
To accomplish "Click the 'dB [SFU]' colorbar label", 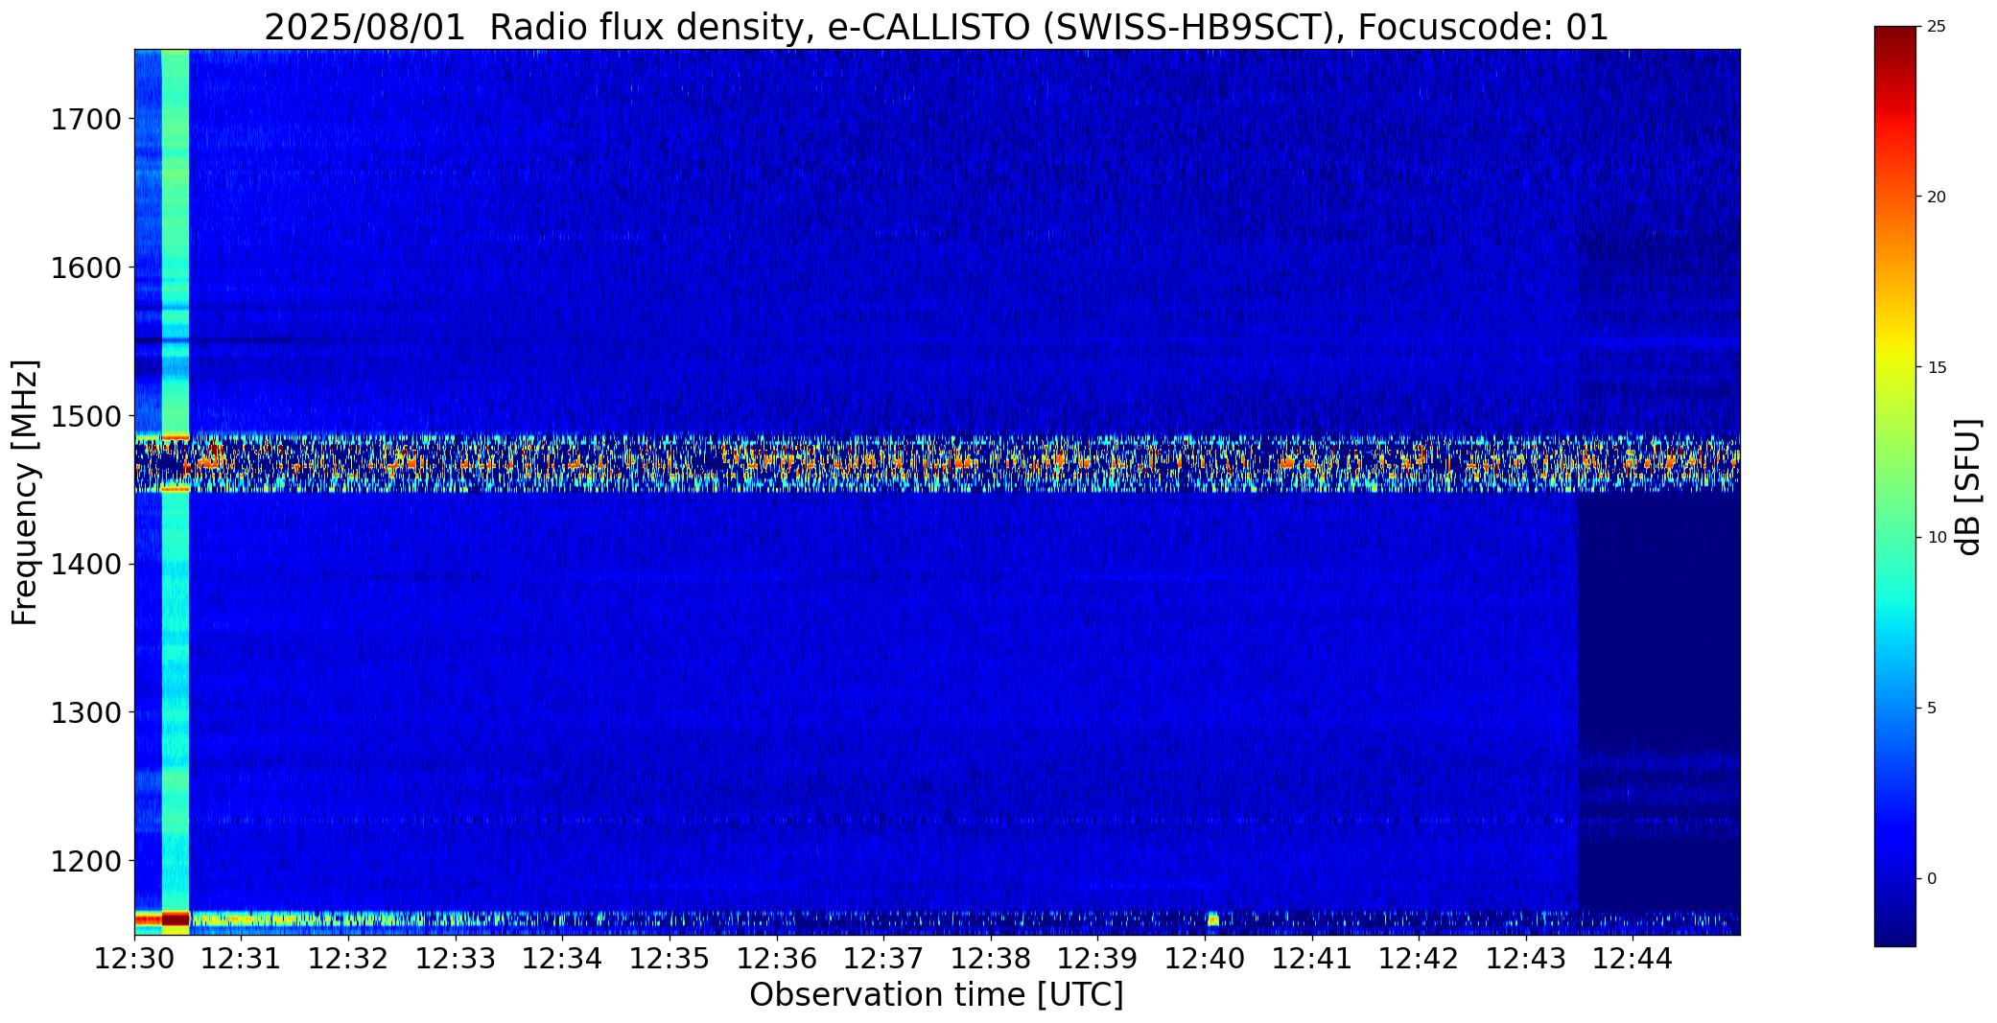I will pos(1968,487).
